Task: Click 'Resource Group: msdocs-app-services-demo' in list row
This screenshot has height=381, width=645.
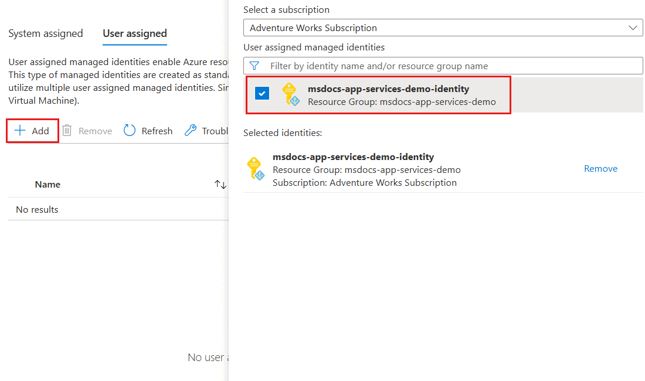Action: pyautogui.click(x=402, y=101)
